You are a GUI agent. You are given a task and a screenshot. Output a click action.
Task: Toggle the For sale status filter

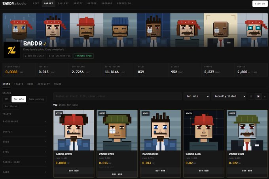coord(19,99)
